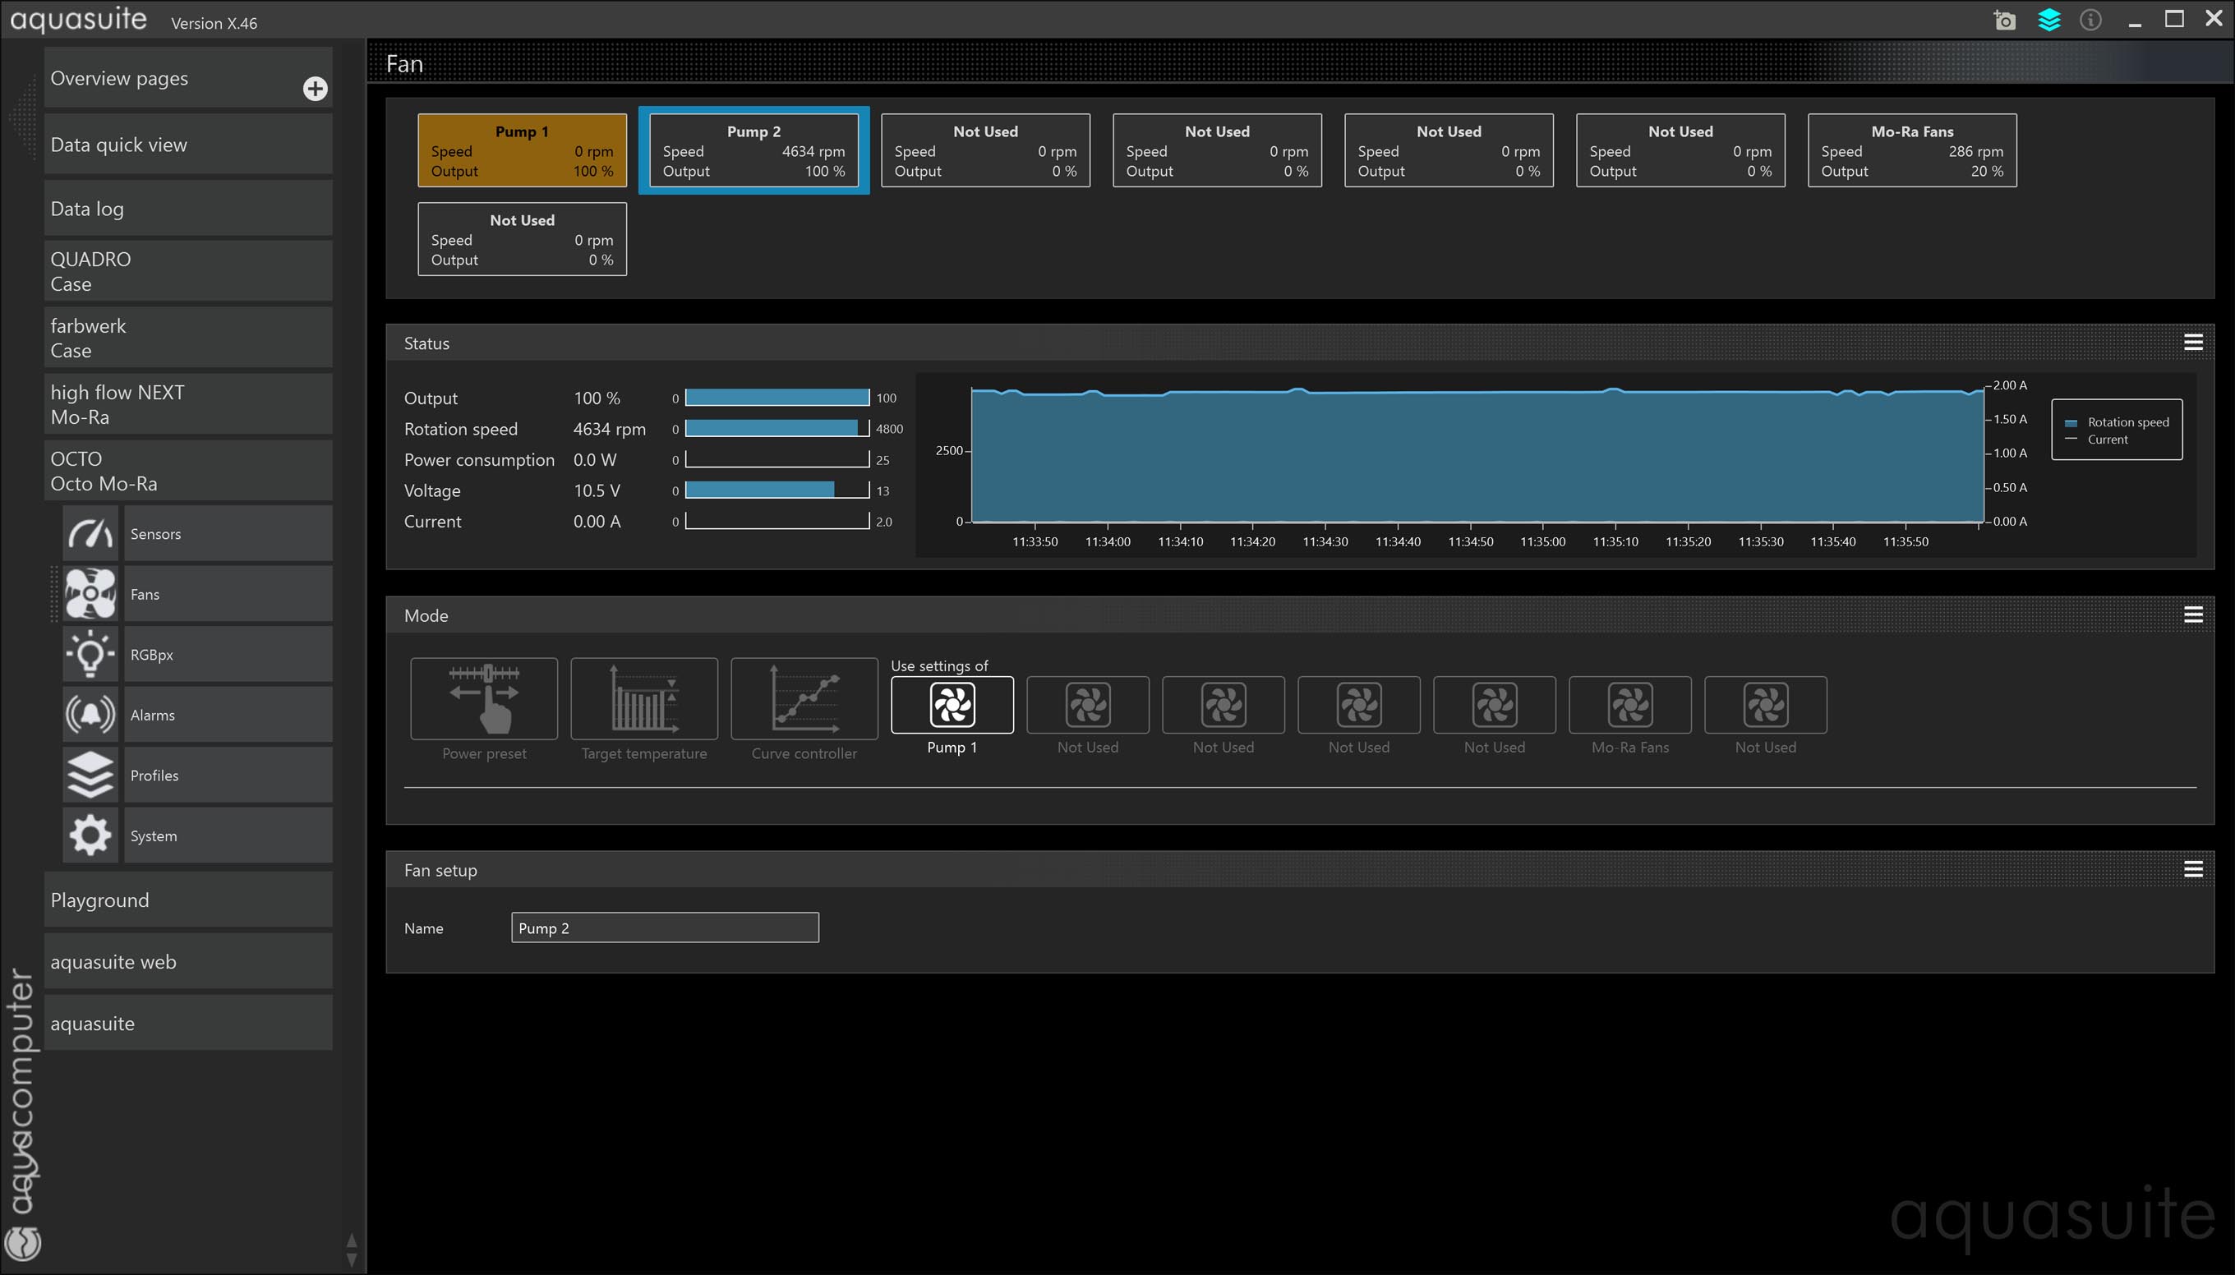This screenshot has width=2235, height=1275.
Task: Select Target temperature mode
Action: (643, 699)
